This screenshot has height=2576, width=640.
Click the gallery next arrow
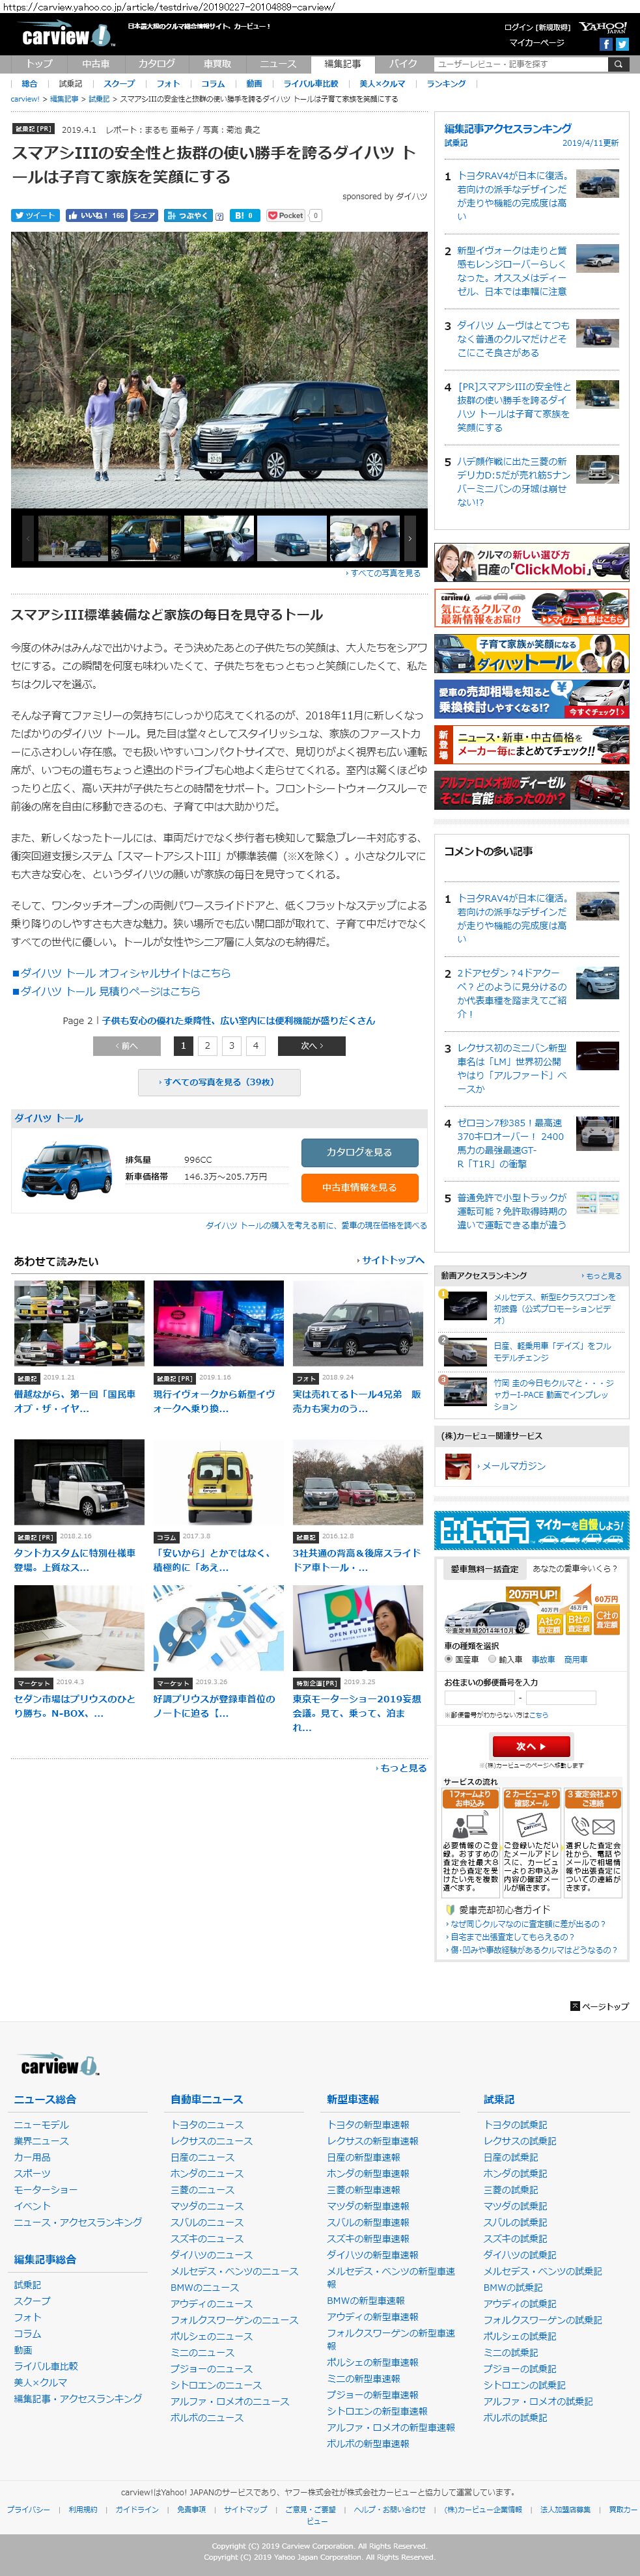[x=409, y=537]
